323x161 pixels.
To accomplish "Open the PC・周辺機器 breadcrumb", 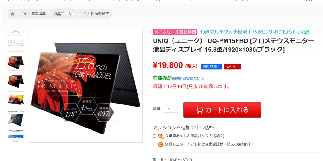I will point(34,14).
